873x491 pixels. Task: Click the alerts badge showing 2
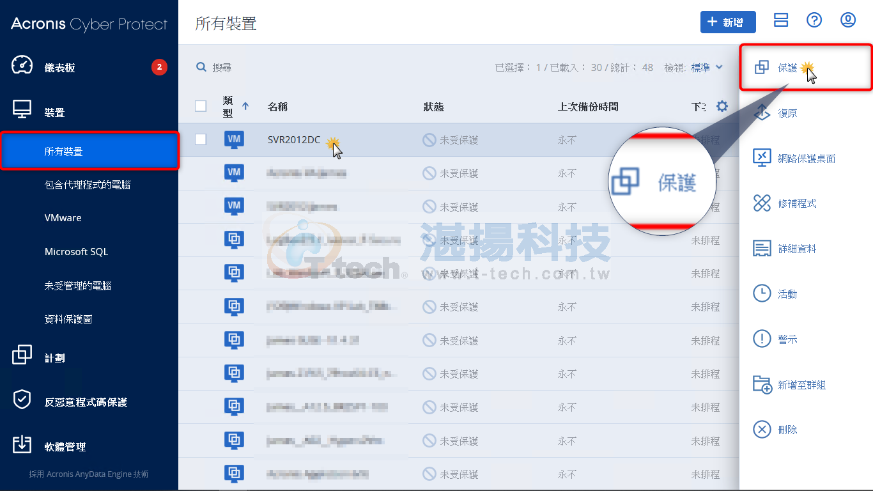pyautogui.click(x=159, y=67)
